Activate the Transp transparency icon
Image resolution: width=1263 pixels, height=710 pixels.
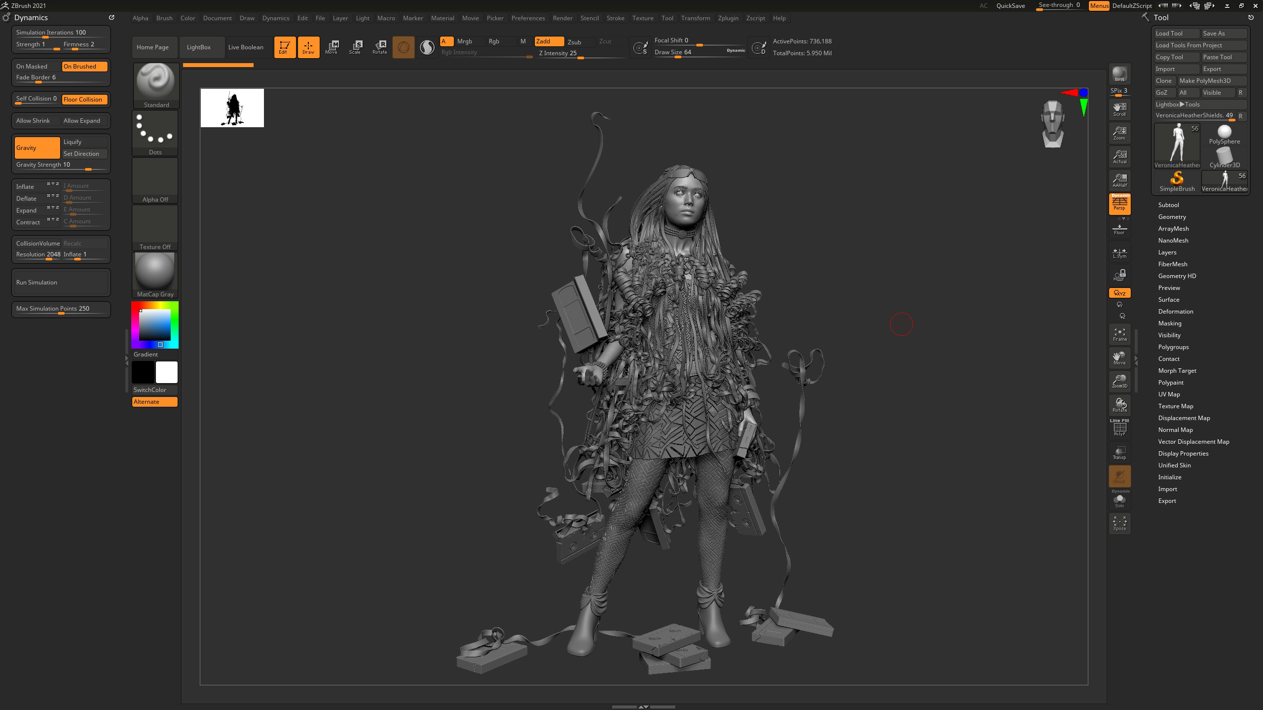pyautogui.click(x=1119, y=453)
